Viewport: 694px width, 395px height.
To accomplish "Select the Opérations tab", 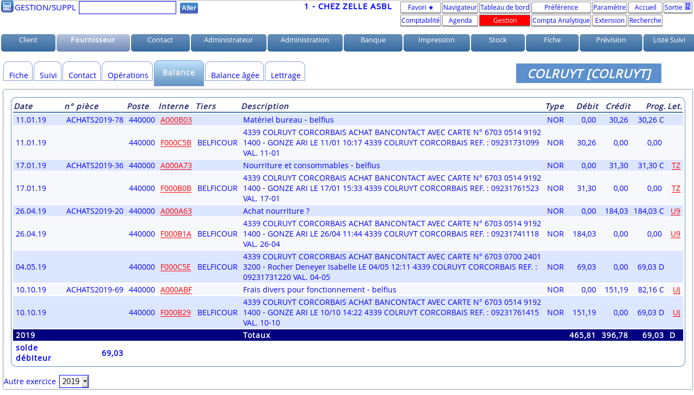I will click(x=128, y=75).
